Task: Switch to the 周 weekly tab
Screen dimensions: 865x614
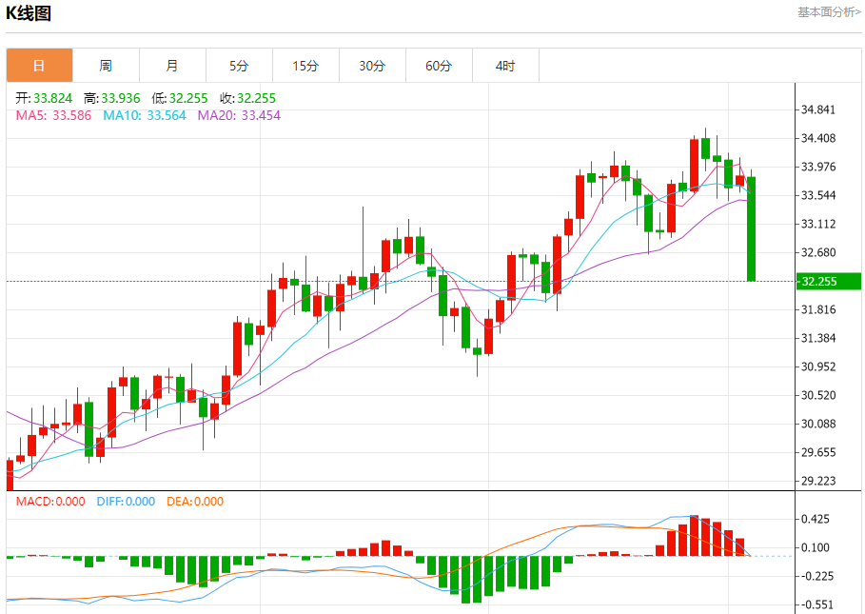Action: [106, 66]
